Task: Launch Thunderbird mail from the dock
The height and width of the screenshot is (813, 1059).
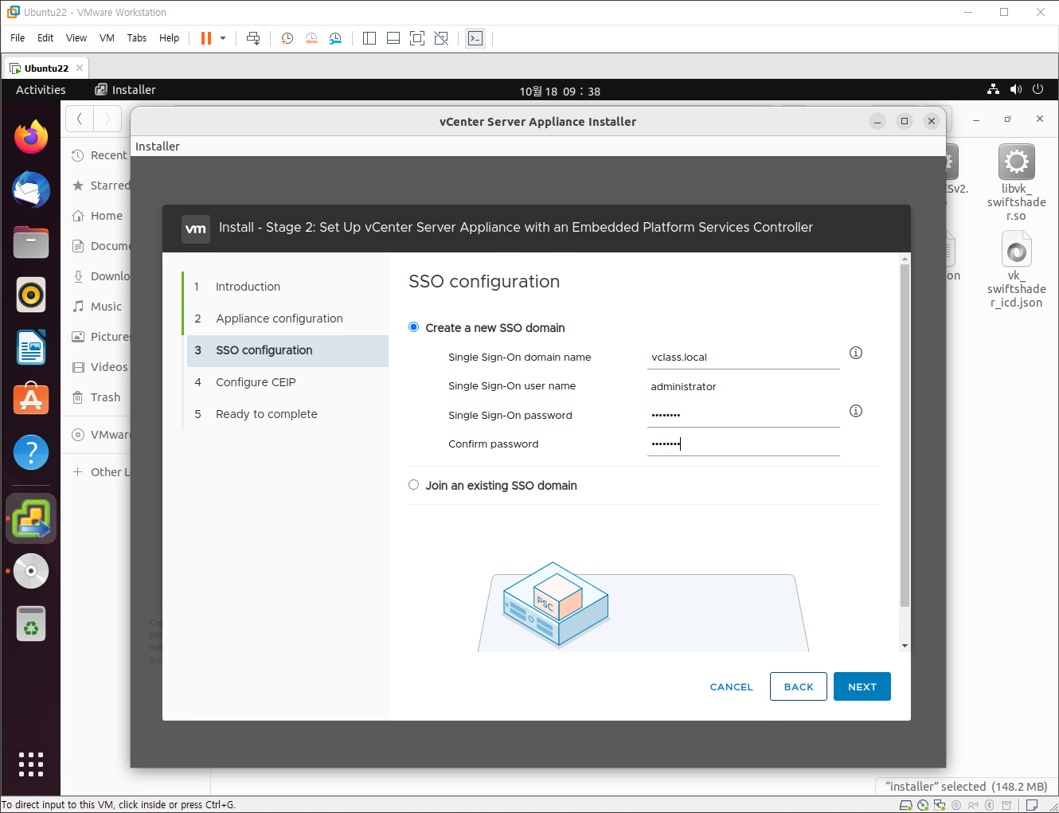Action: 31,190
